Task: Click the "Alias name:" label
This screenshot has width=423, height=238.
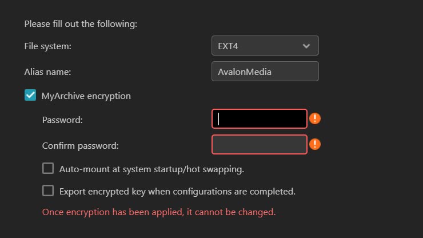Action: click(48, 72)
